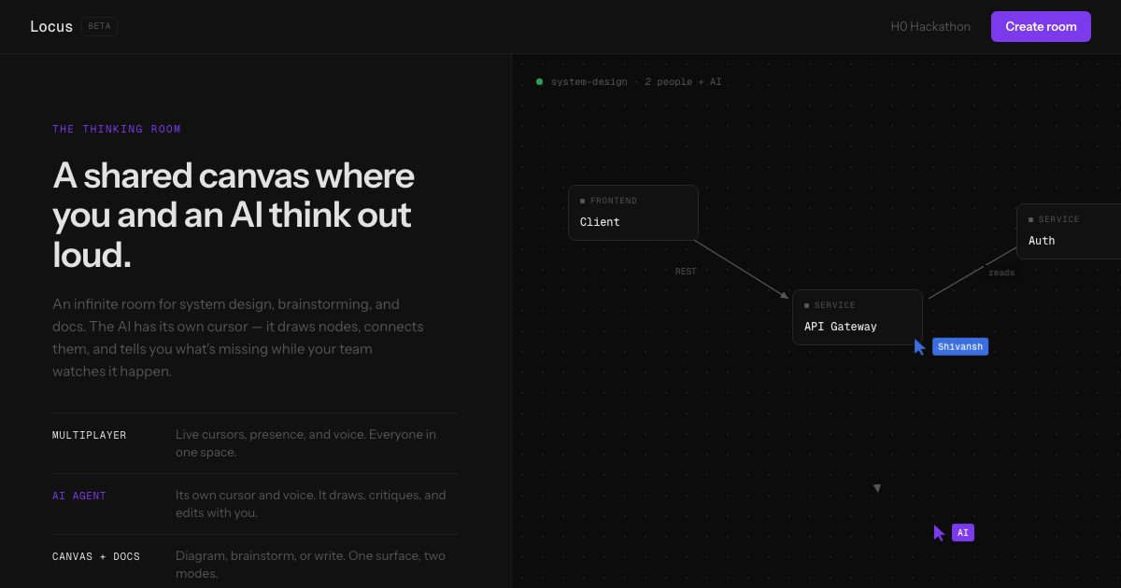Image resolution: width=1121 pixels, height=588 pixels.
Task: Click the "A shared canvas" headline
Action: (x=234, y=215)
